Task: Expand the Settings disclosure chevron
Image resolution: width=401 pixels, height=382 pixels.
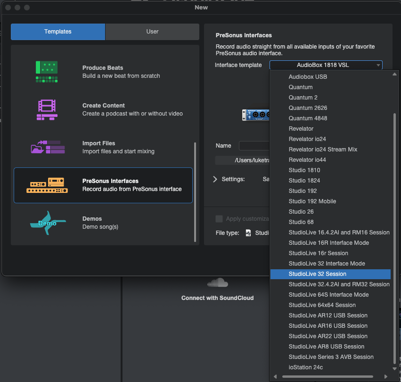Action: point(215,179)
